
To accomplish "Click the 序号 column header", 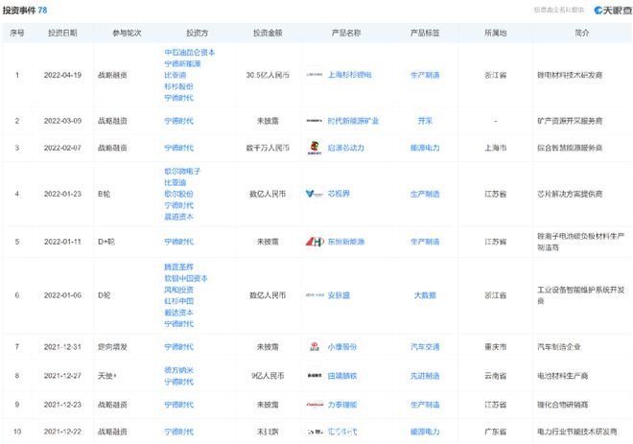I will click(17, 34).
